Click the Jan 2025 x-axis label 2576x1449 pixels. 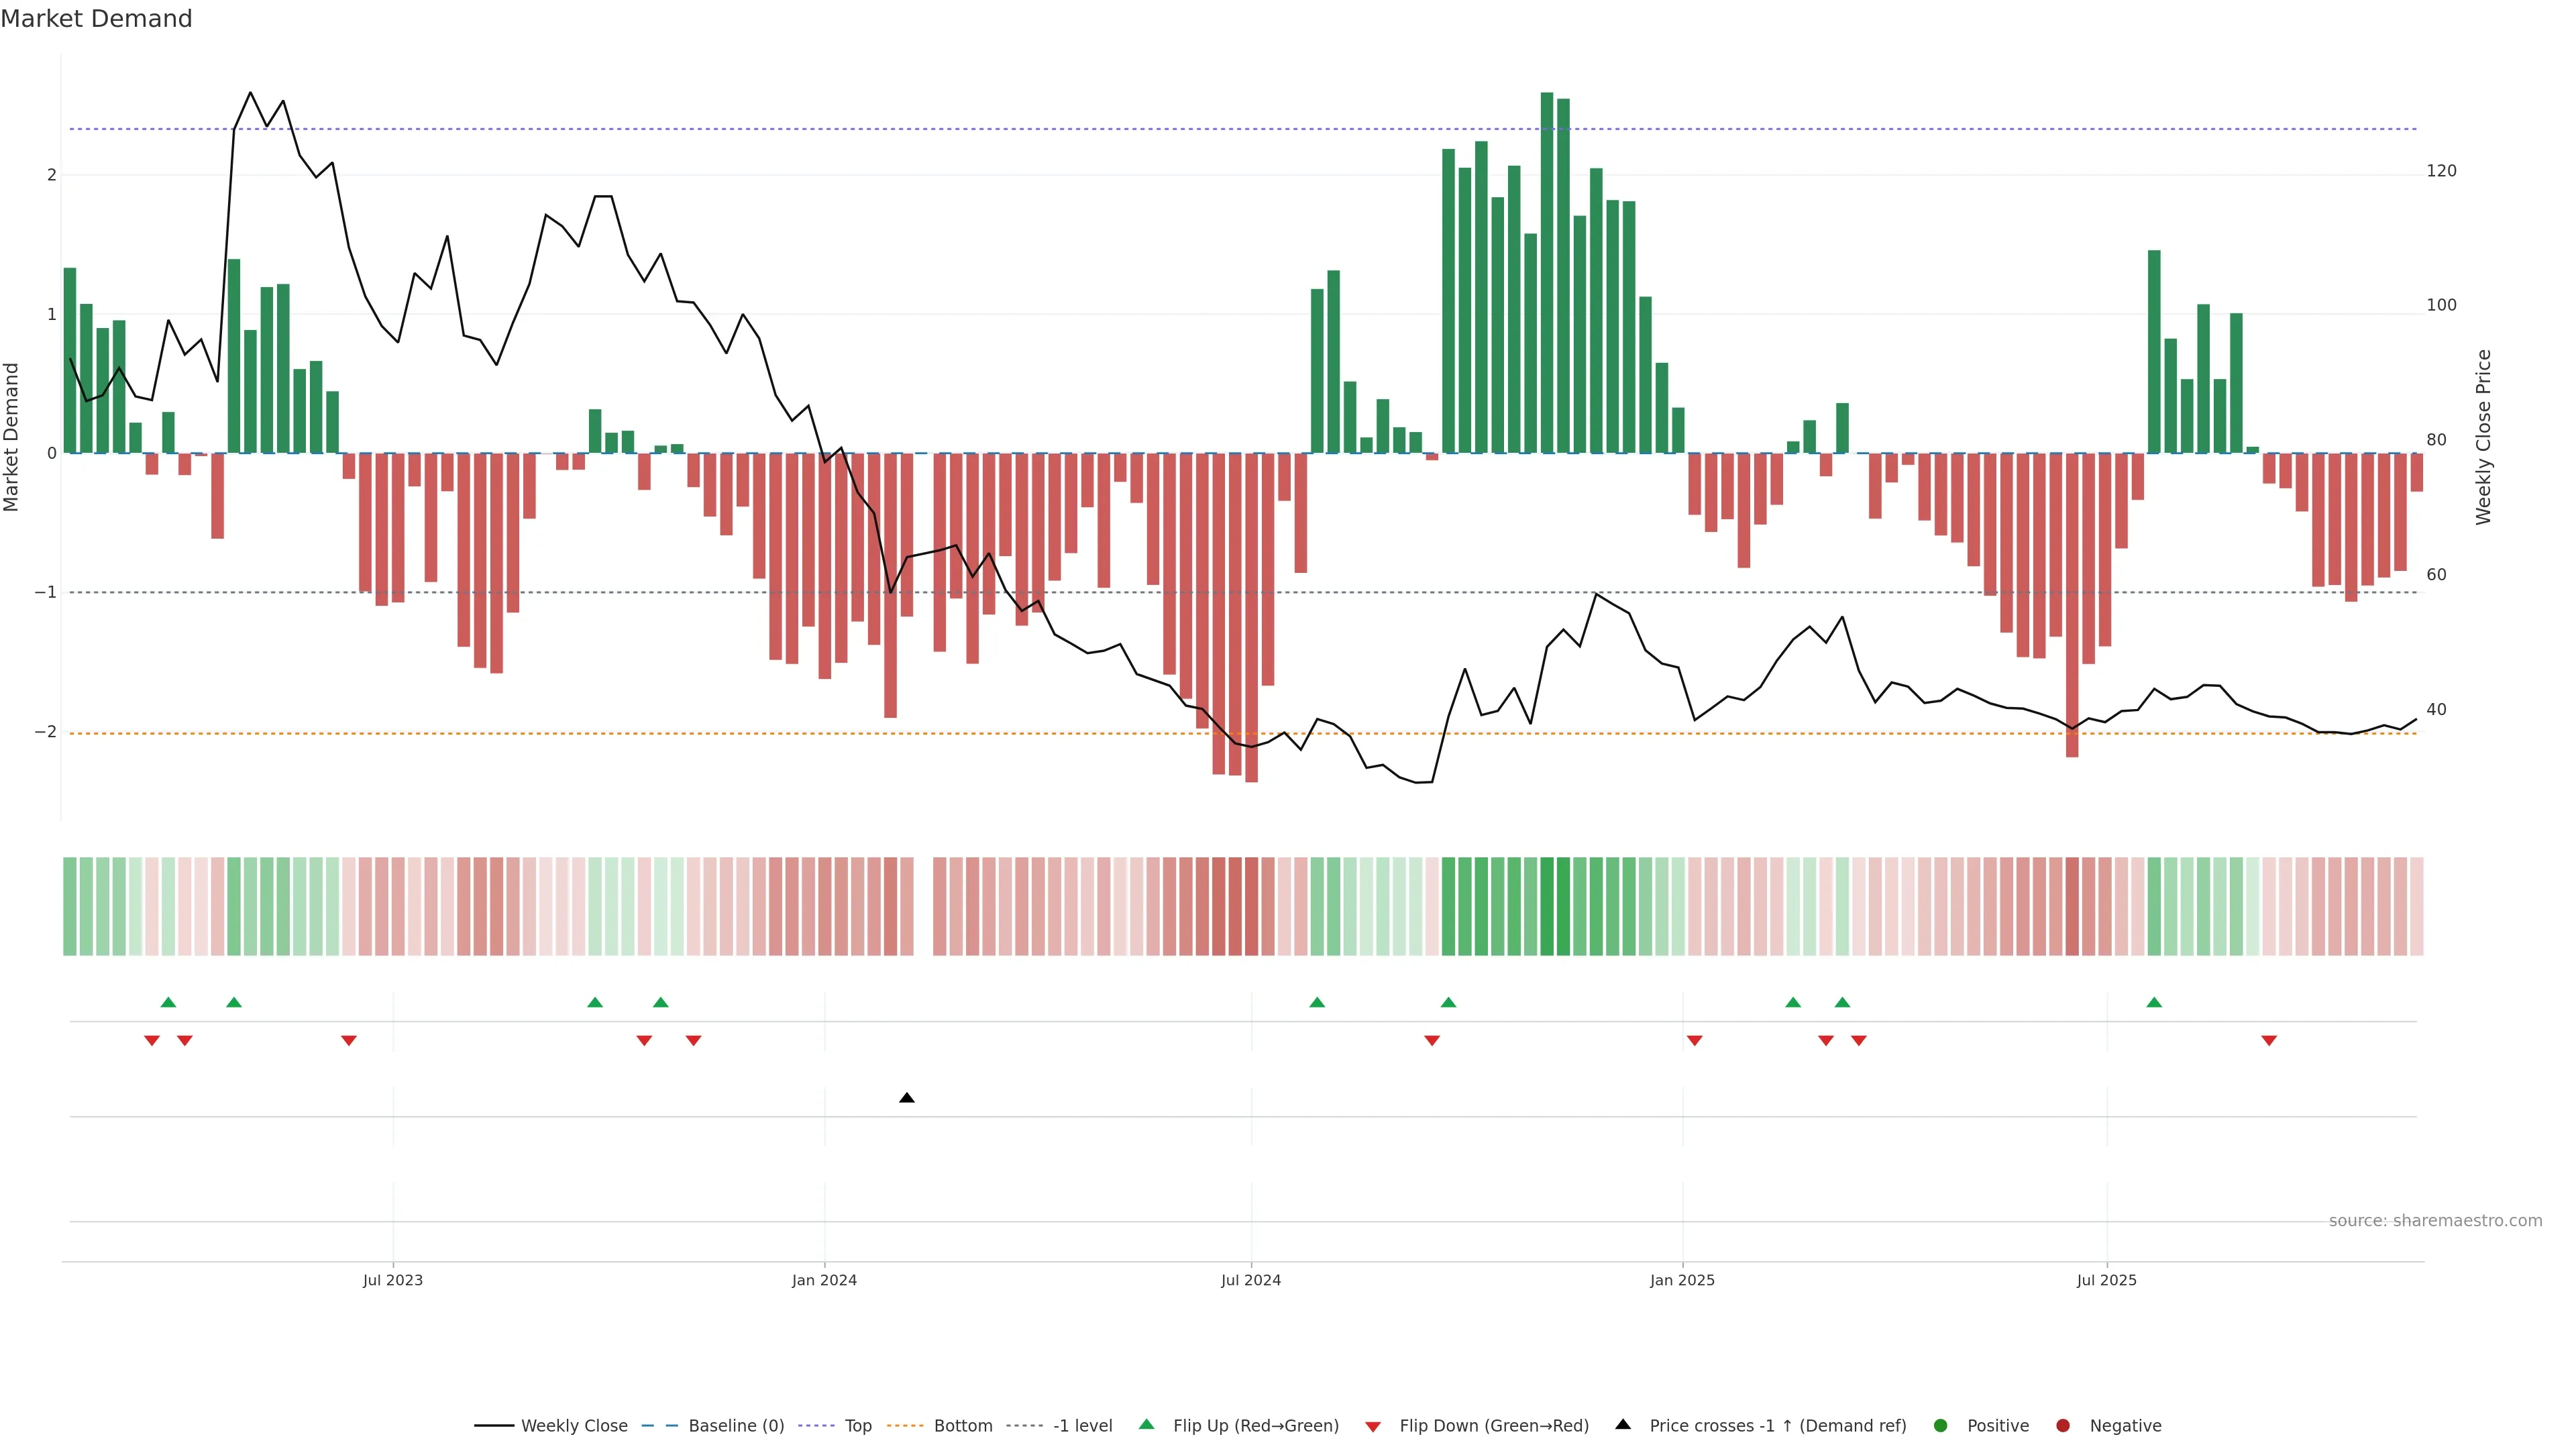1682,1280
